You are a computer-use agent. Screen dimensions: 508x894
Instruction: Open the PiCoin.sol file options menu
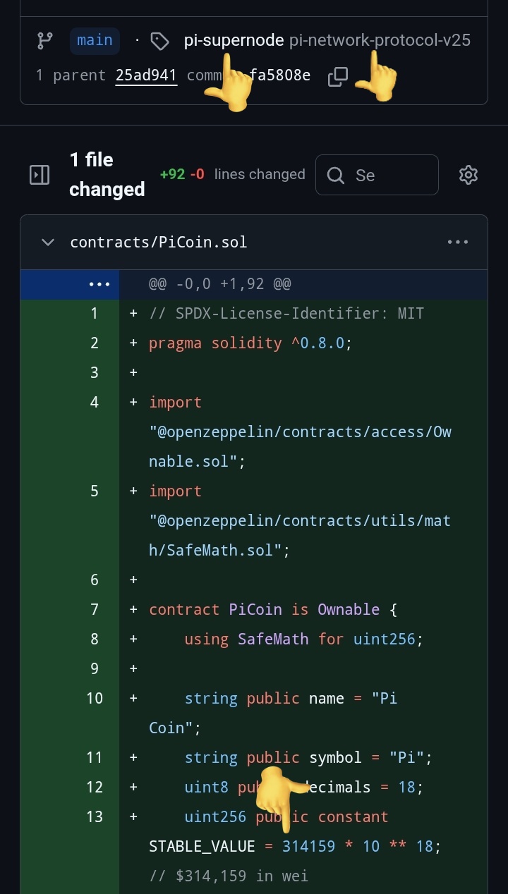pos(458,243)
